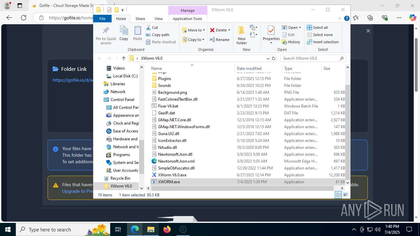The height and width of the screenshot is (236, 420).
Task: Open Firefox from the taskbar
Action: coord(167,229)
